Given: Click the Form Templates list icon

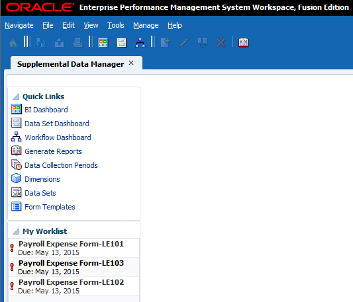Looking at the screenshot, I should pyautogui.click(x=17, y=206).
